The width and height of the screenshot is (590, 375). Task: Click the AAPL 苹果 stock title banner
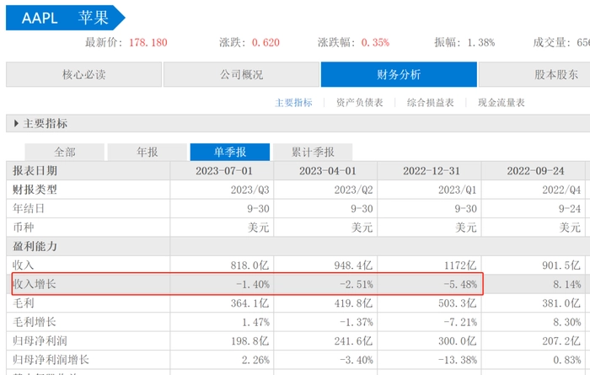point(63,18)
